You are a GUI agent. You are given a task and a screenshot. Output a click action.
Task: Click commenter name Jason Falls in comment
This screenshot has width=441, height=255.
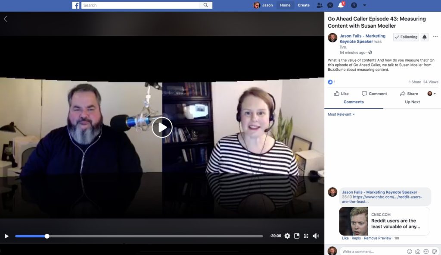379,192
